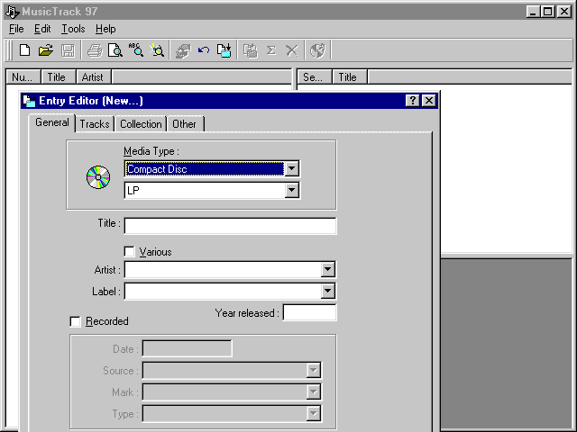
Task: Tick the Recorded checkbox
Action: (76, 321)
